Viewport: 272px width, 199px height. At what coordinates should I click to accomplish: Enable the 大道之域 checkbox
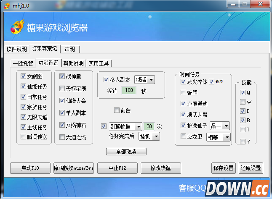62,137
